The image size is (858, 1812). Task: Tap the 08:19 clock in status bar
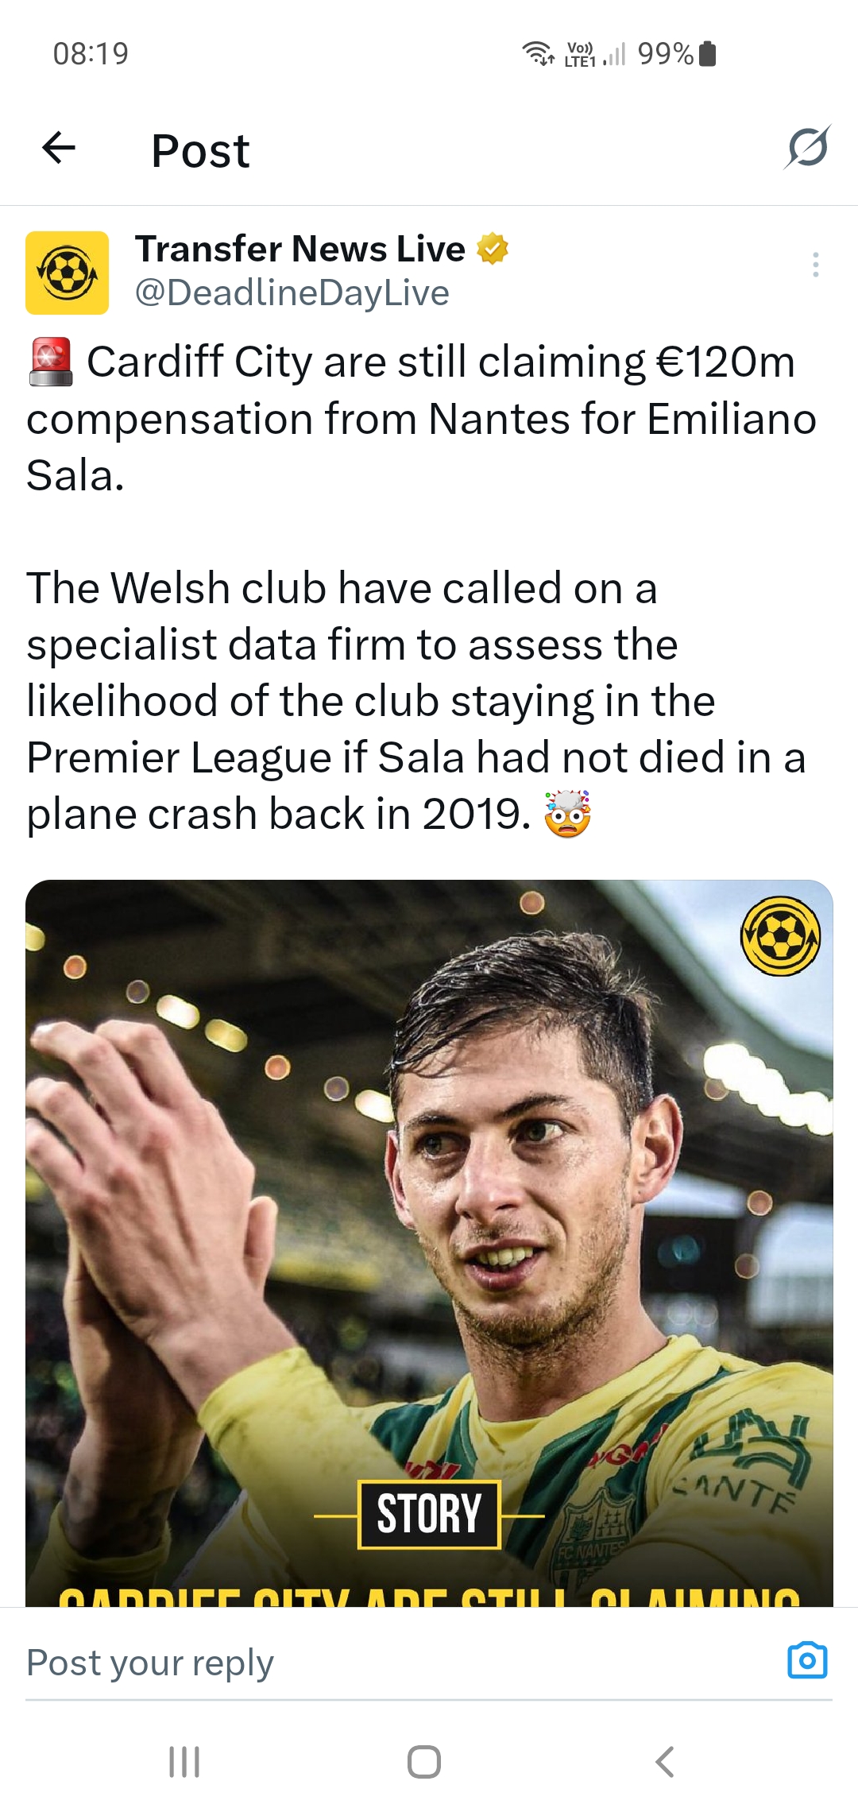91,54
